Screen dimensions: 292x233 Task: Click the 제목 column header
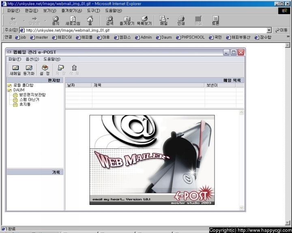[x=148, y=85]
